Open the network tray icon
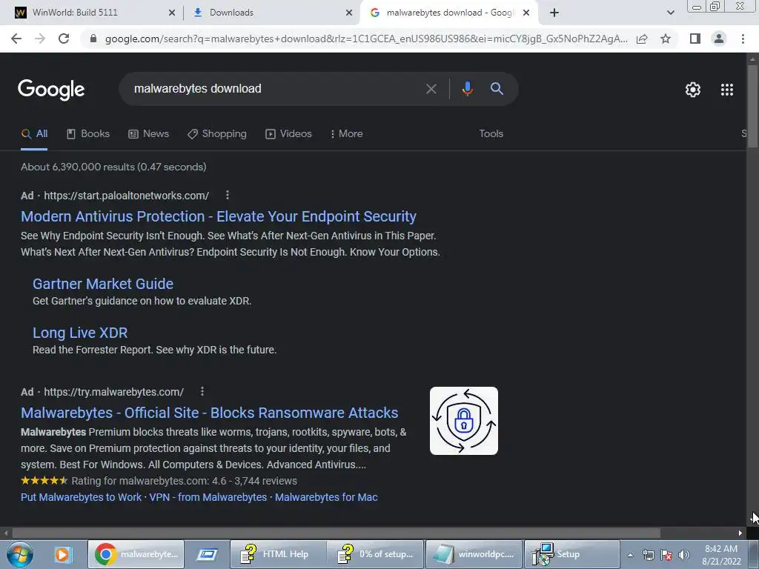 (x=648, y=555)
